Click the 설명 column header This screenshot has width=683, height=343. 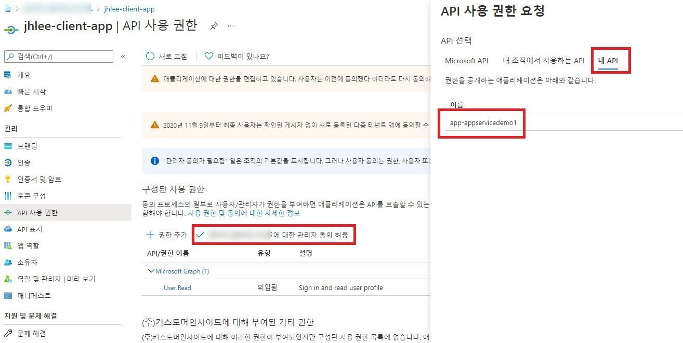coord(306,253)
